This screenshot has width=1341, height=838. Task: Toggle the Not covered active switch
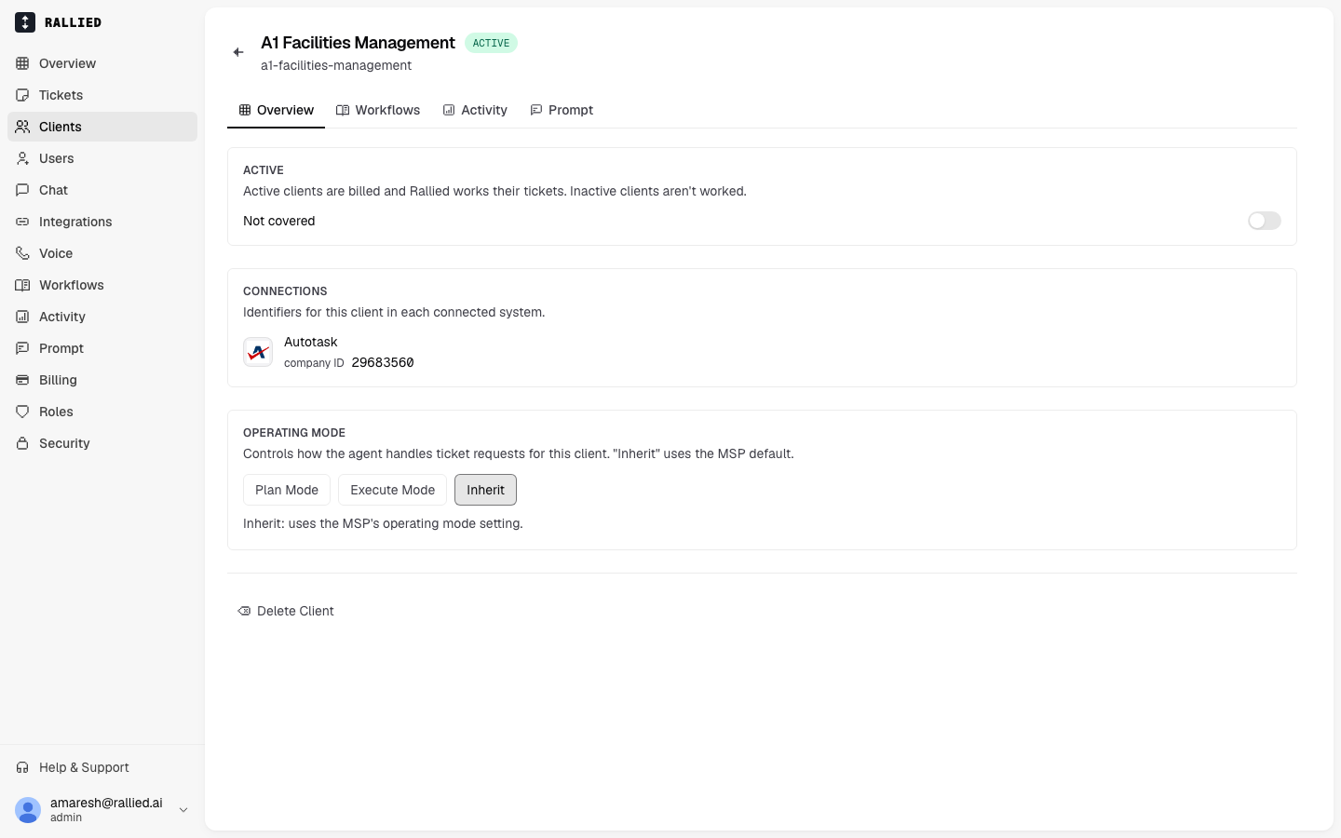tap(1265, 221)
